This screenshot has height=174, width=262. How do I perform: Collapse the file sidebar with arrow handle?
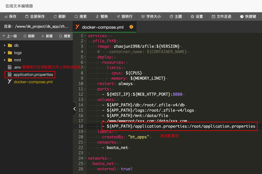[x=74, y=109]
